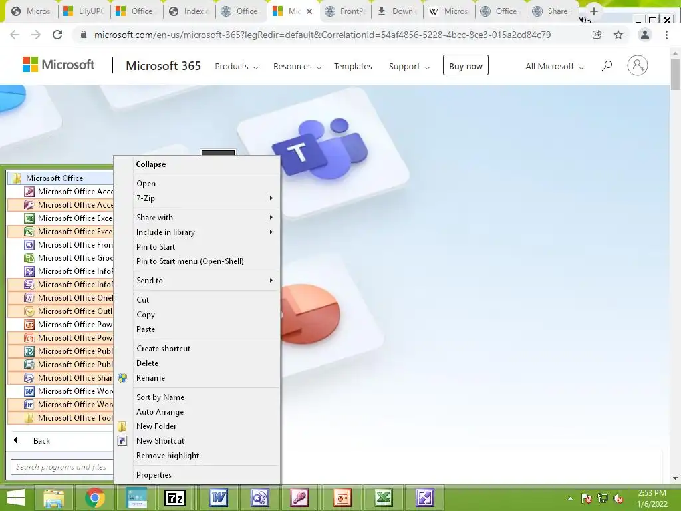Launch Access key icon on taskbar
This screenshot has width=681, height=511.
pos(300,498)
